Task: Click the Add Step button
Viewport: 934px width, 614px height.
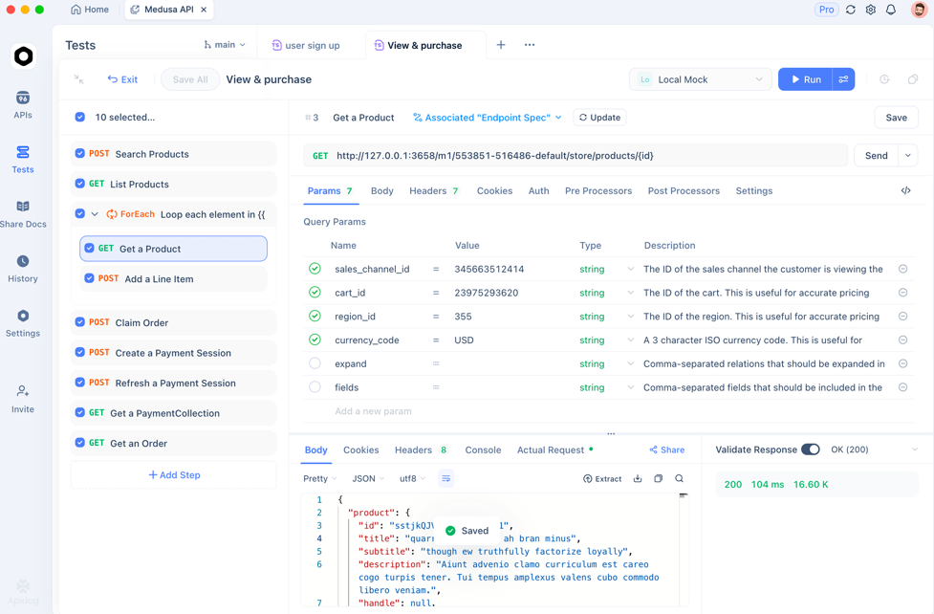Action: coord(173,474)
